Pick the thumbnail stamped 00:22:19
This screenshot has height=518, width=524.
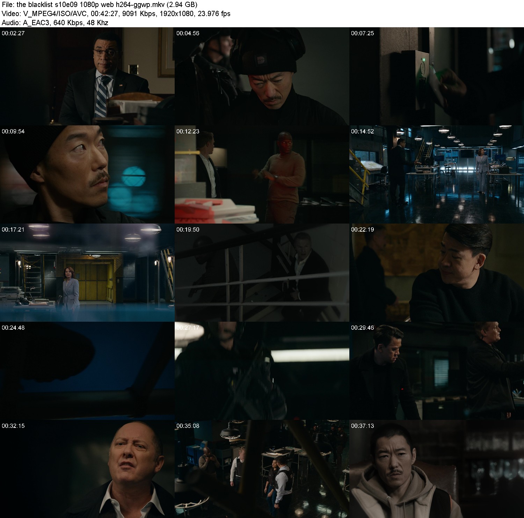437,272
